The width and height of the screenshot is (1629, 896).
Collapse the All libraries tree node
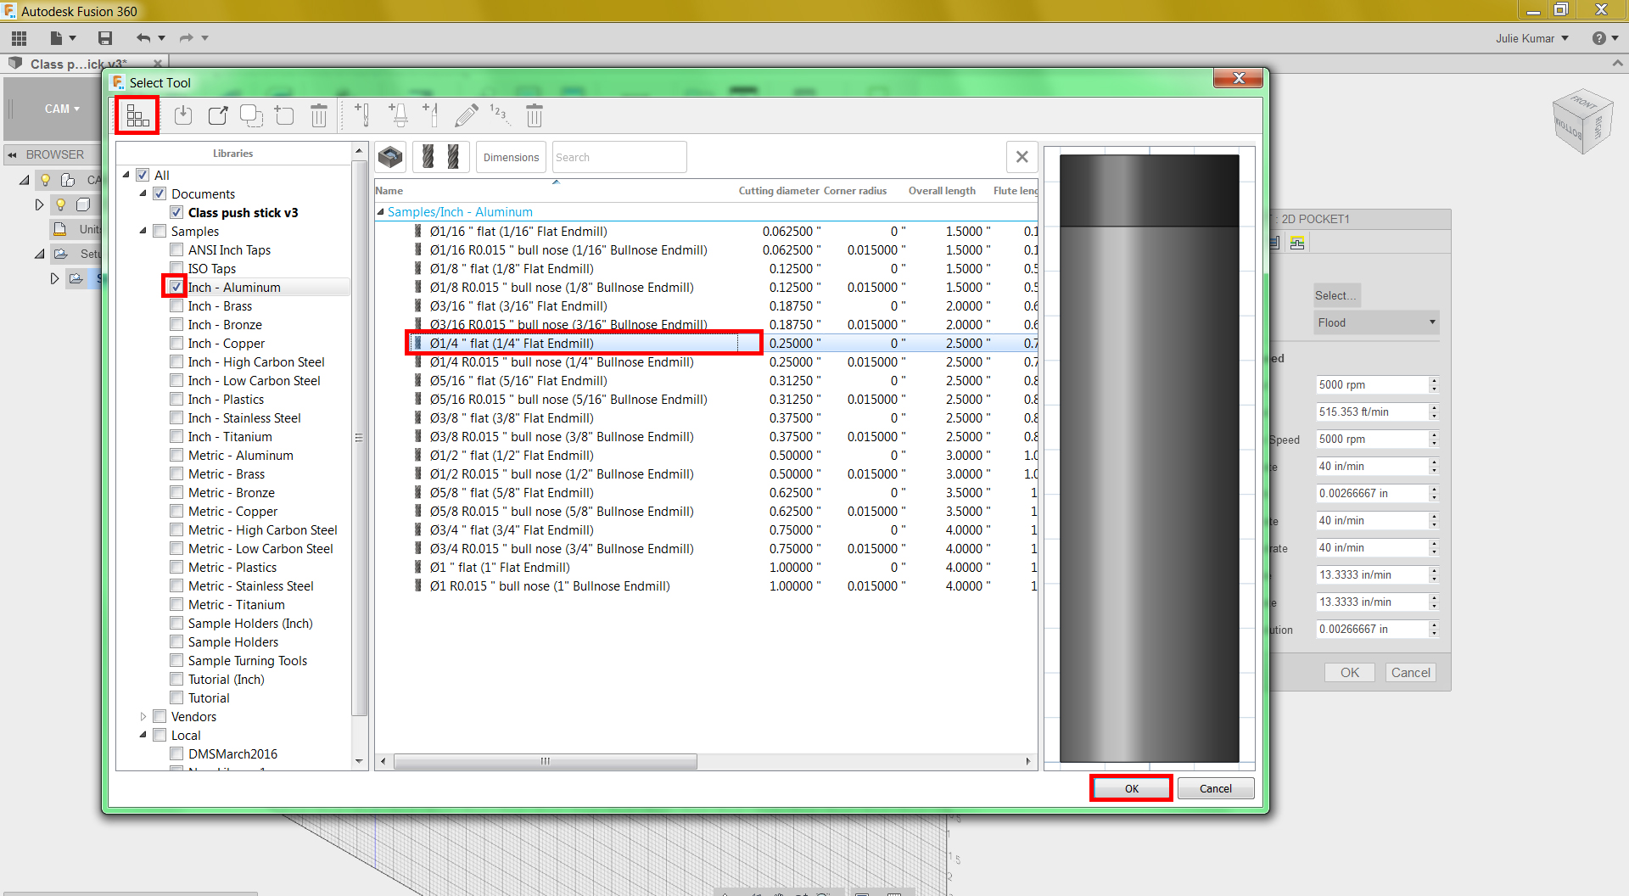coord(126,175)
